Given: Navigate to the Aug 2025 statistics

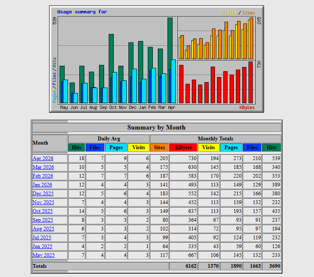Looking at the screenshot, I should (43, 229).
